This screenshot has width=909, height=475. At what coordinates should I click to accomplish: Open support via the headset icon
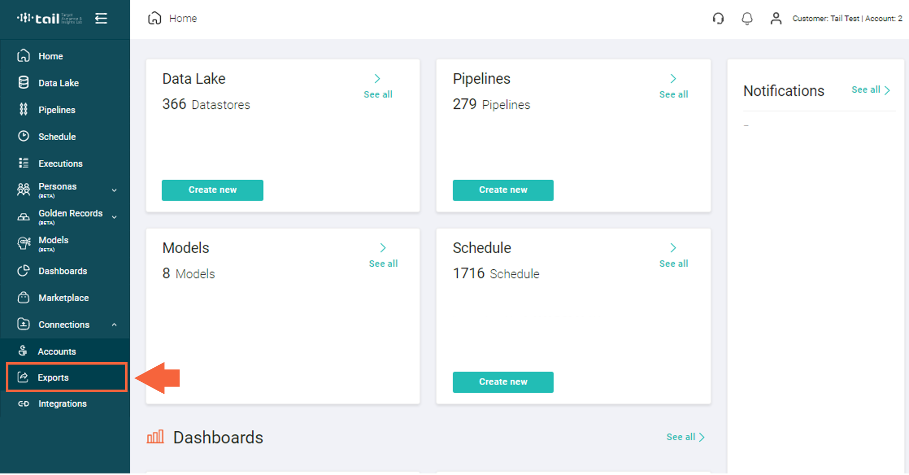718,18
